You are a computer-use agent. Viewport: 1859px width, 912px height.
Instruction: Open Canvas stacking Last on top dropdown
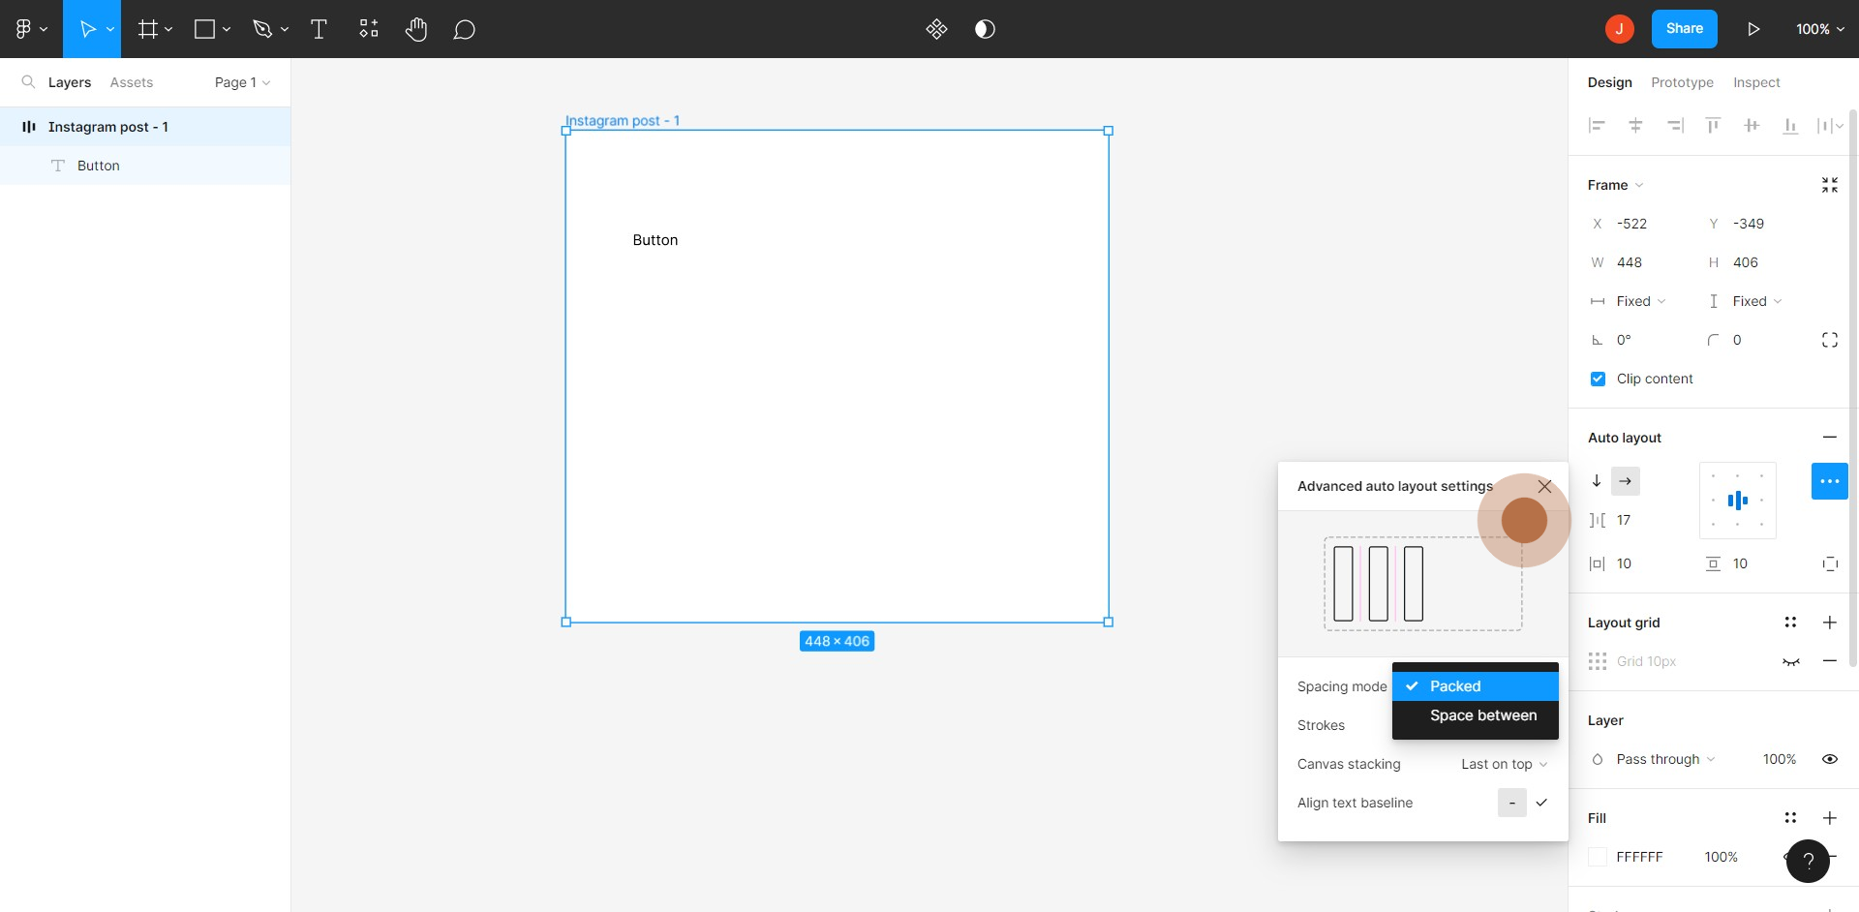[1504, 764]
